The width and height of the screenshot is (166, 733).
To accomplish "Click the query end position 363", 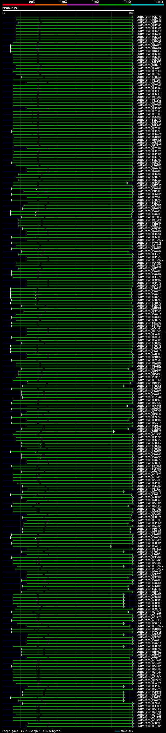I will (131, 13).
